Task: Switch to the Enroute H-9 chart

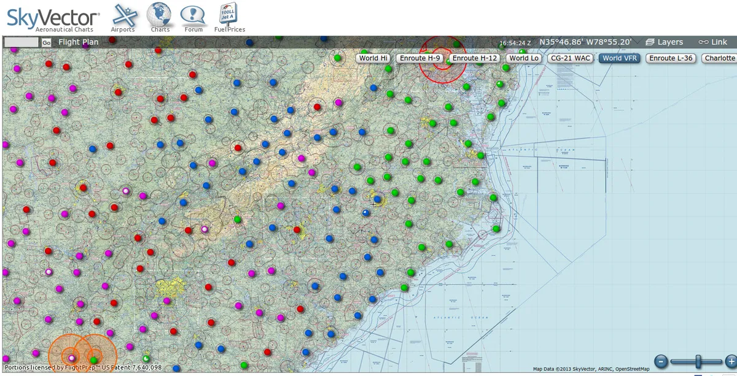Action: pyautogui.click(x=421, y=58)
